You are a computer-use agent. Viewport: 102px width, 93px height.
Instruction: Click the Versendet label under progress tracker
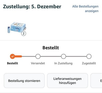click(38, 63)
